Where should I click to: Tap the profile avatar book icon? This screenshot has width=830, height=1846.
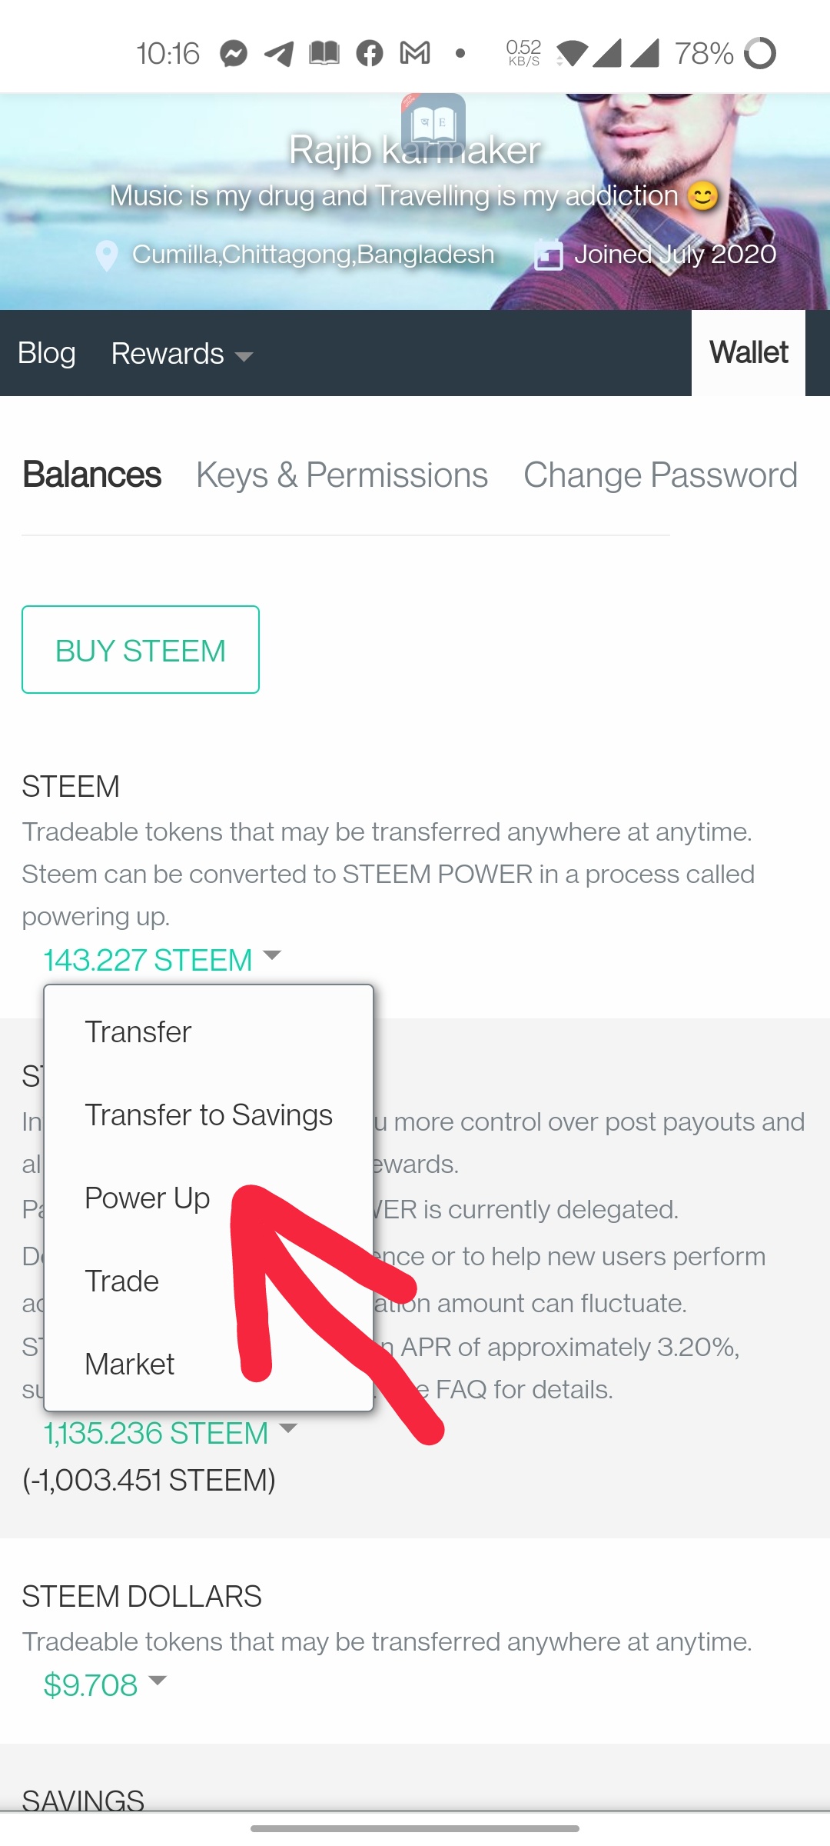[x=433, y=123]
